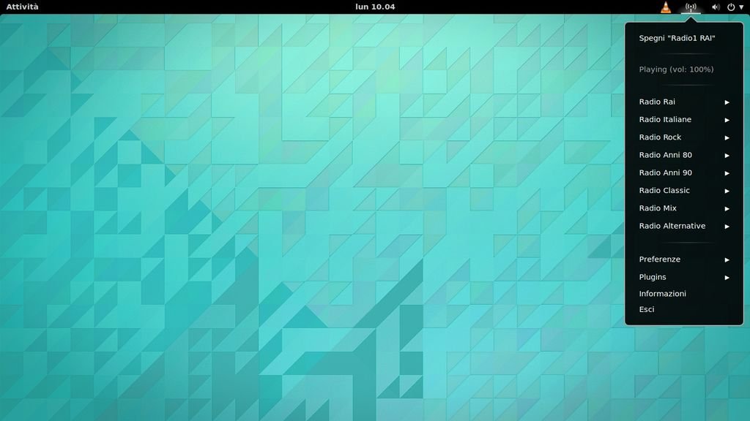Click the dropdown arrow beside power icon
The height and width of the screenshot is (421, 750).
coord(741,7)
